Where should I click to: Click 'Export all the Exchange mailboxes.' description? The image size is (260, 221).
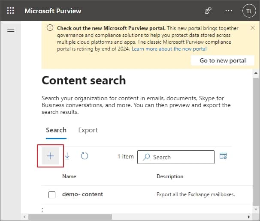point(196,194)
